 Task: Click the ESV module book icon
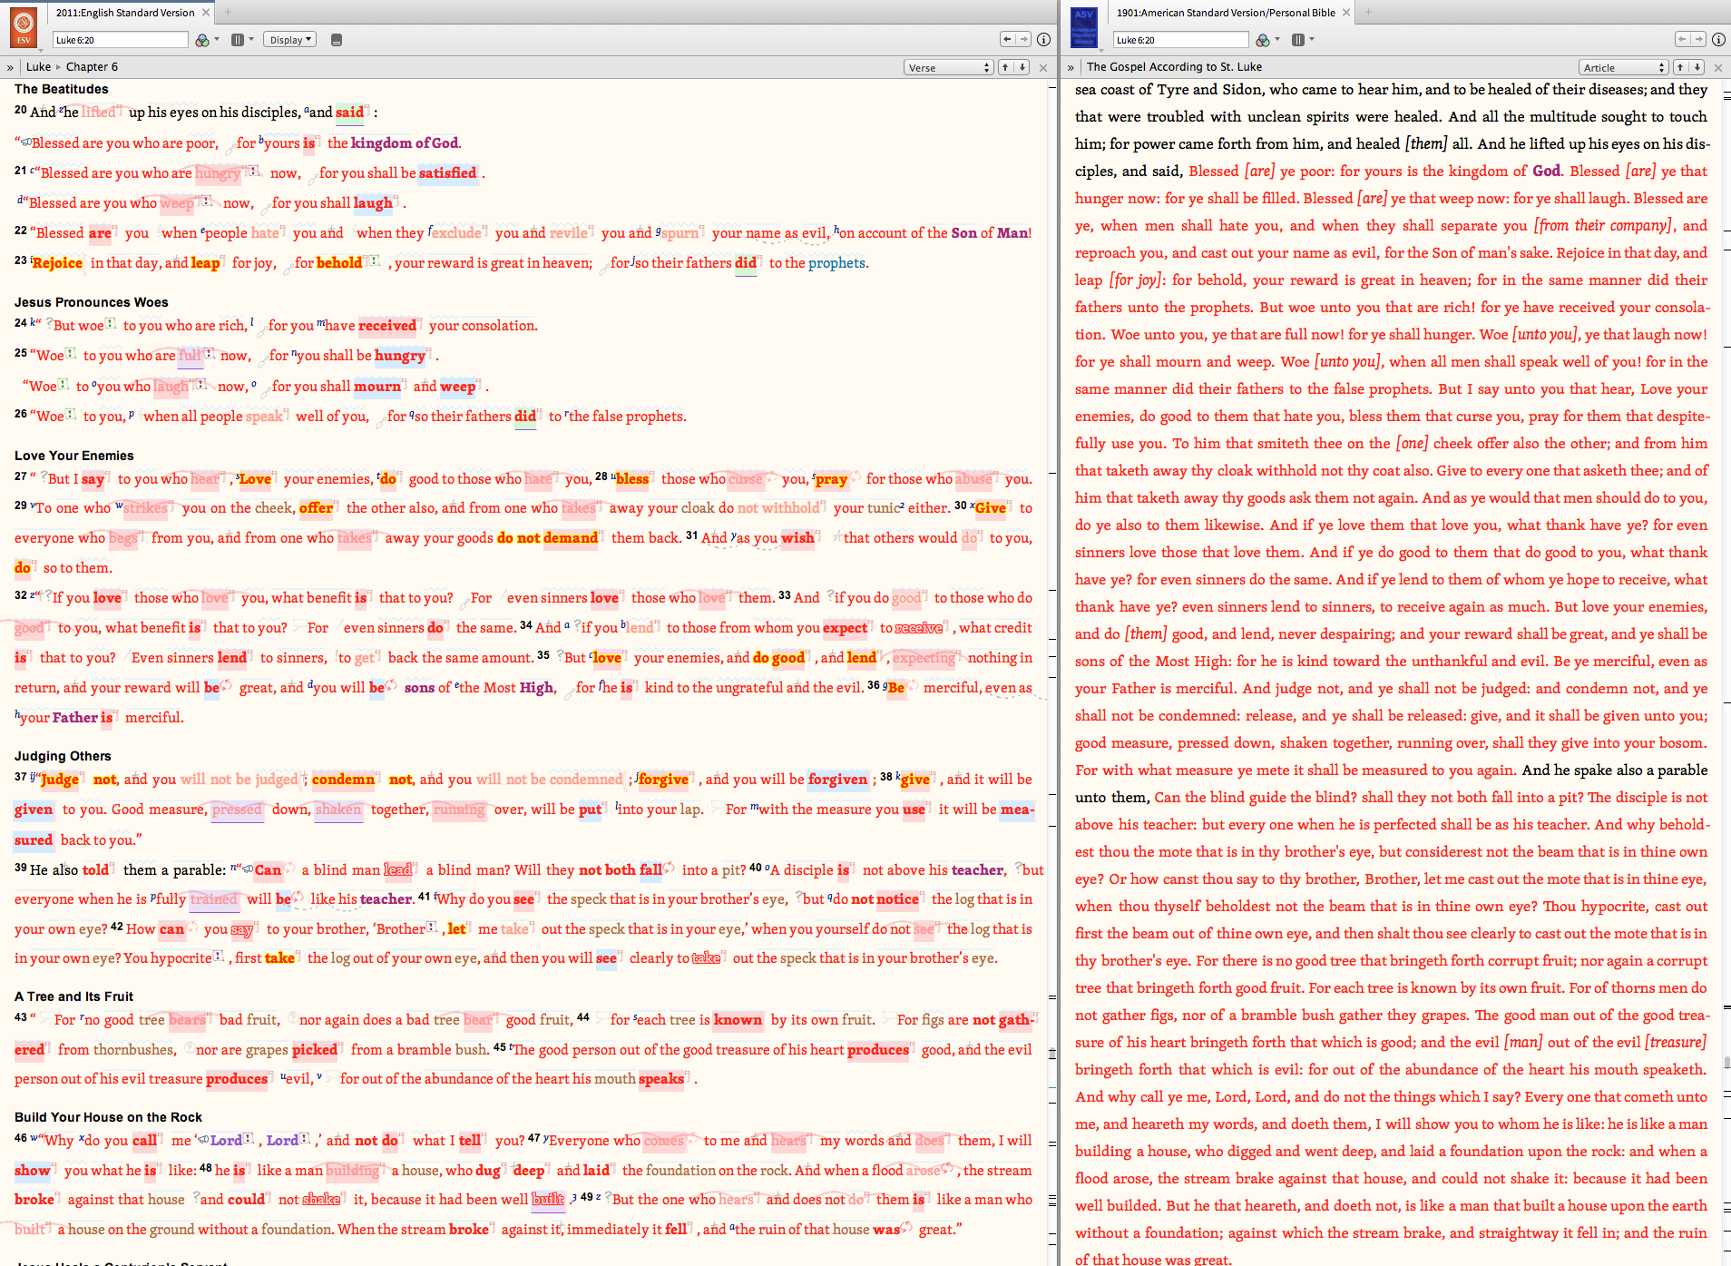(24, 26)
